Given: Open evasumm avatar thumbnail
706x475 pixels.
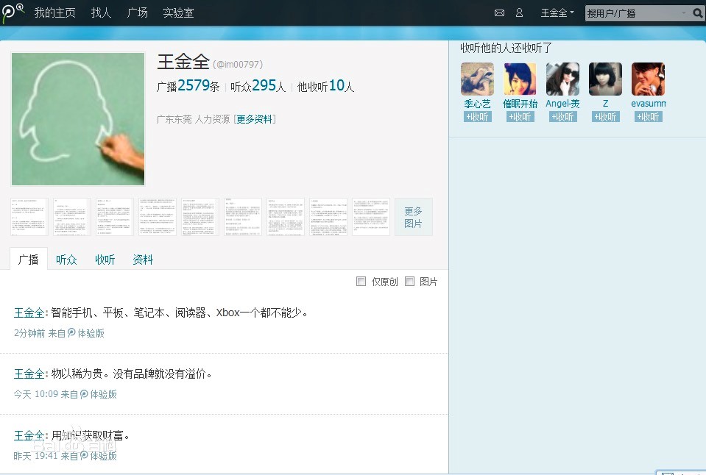Looking at the screenshot, I should tap(649, 79).
